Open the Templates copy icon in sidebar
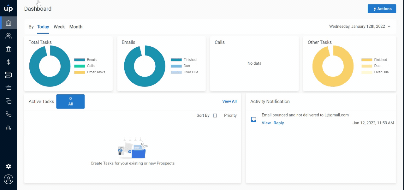Image resolution: width=404 pixels, height=190 pixels. pos(9,101)
